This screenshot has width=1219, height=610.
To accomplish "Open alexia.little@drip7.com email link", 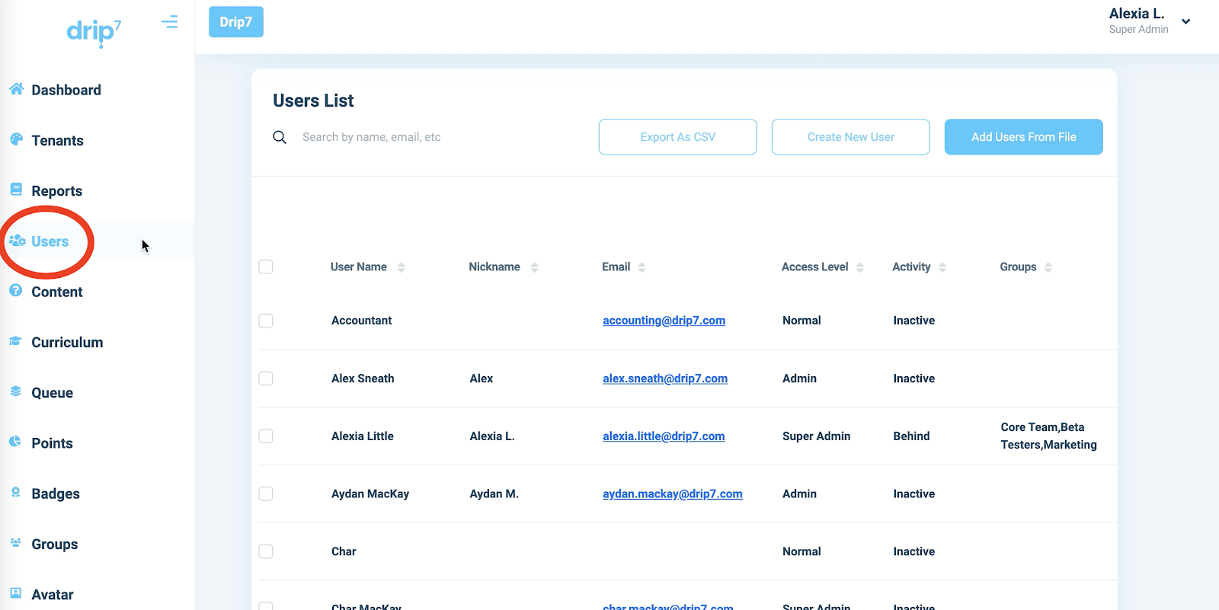I will [x=664, y=436].
